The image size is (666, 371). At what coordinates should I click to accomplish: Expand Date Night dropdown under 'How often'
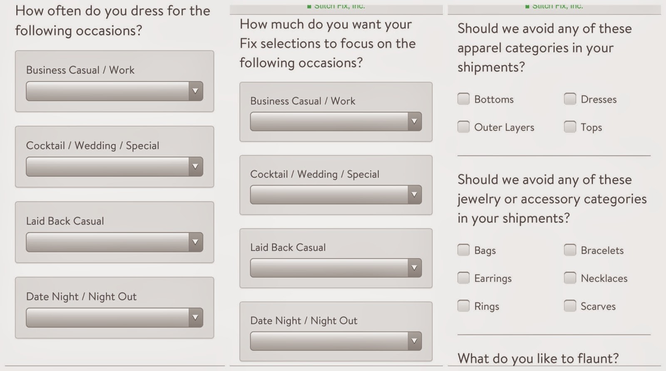pos(114,318)
